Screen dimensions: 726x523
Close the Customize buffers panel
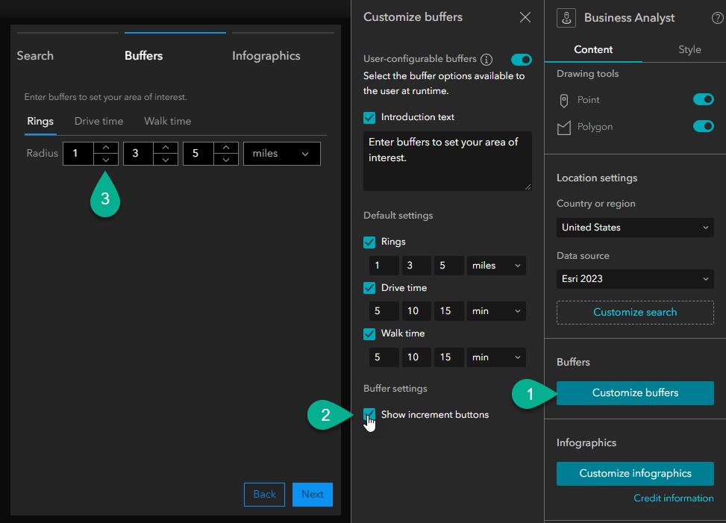tap(525, 17)
